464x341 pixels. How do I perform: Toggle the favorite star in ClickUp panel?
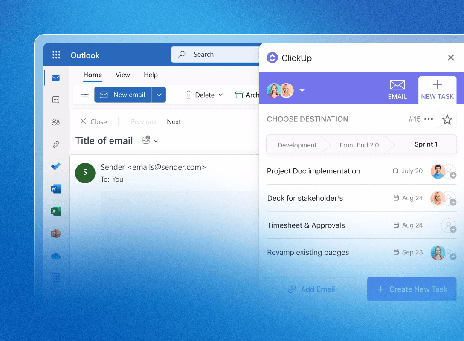coord(447,119)
